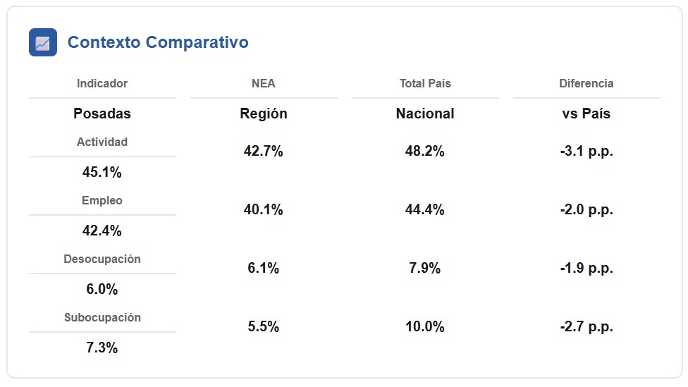The image size is (688, 387).
Task: Select the Total País column header
Action: pos(425,83)
